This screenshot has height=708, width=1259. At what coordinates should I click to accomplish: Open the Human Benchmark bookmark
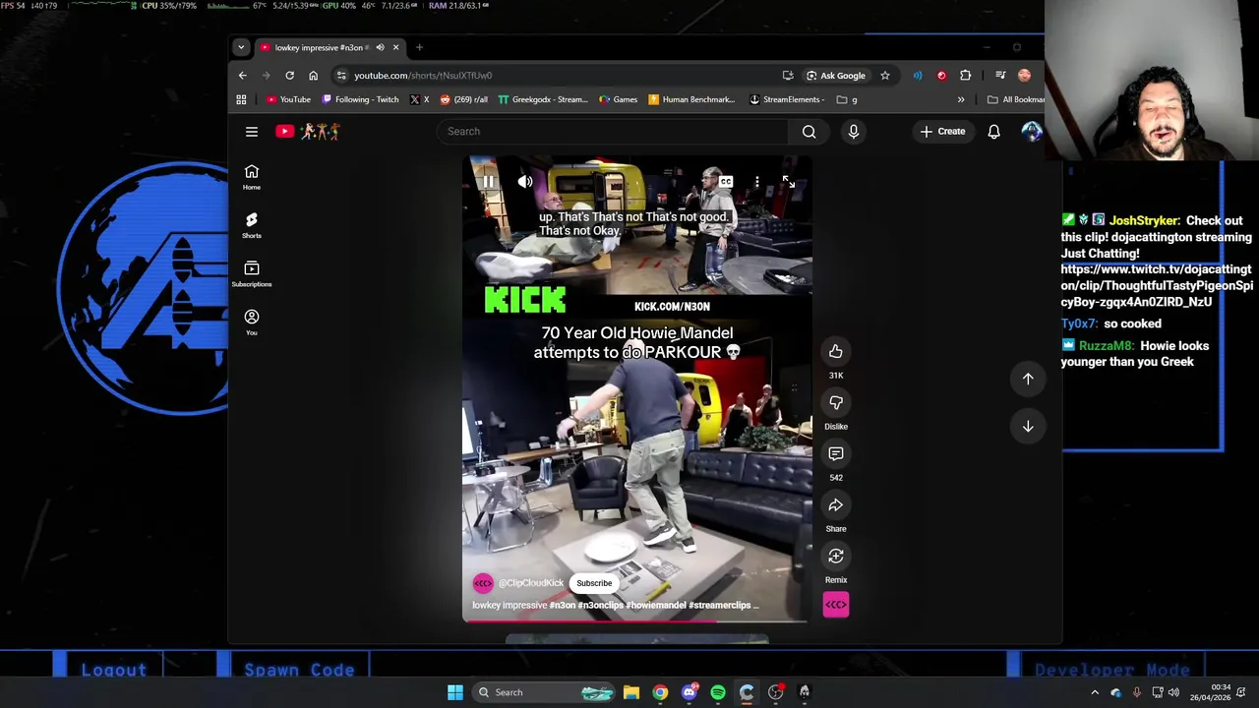[x=691, y=99]
